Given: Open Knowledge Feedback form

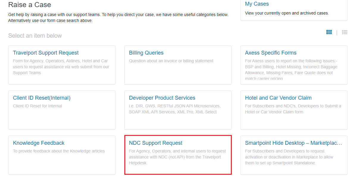Looking at the screenshot, I should (39, 143).
